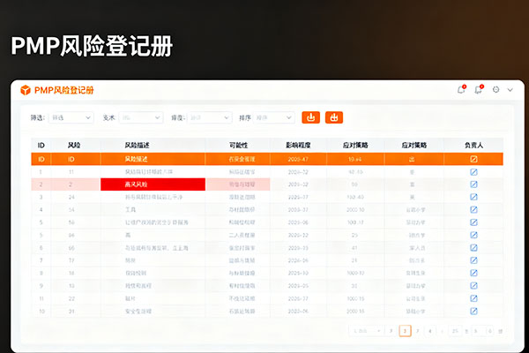The width and height of the screenshot is (529, 353).
Task: Click the first orange download button
Action: coord(310,116)
